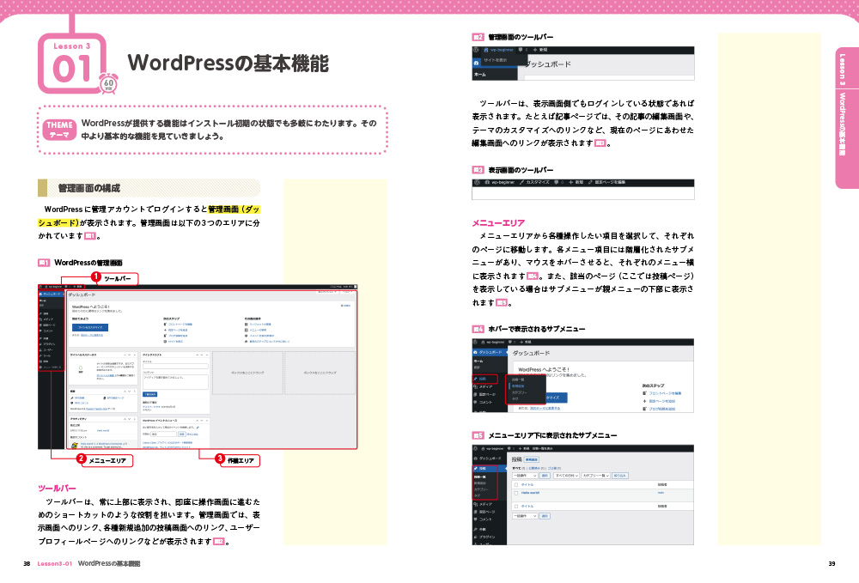Image resolution: width=859 pixels, height=583 pixels.
Task: Click メディア icon in figure 4 sidebar
Action: 476,386
